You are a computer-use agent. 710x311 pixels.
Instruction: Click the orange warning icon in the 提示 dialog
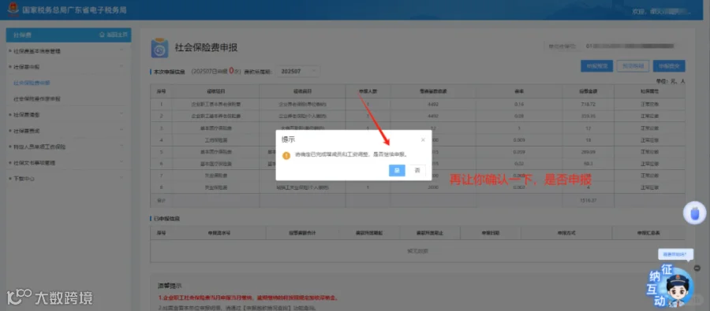[286, 155]
